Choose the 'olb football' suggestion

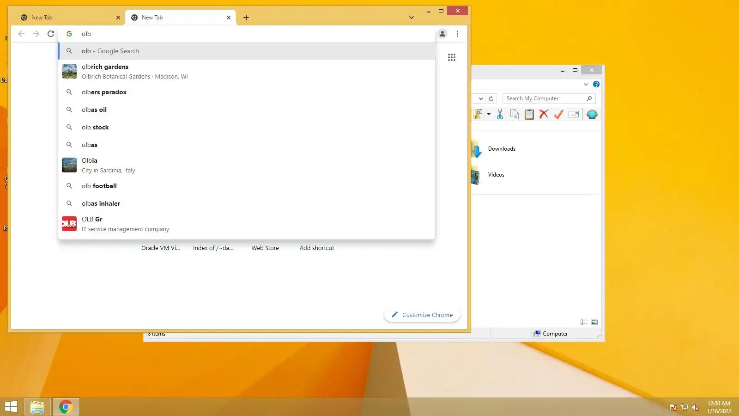pyautogui.click(x=247, y=186)
